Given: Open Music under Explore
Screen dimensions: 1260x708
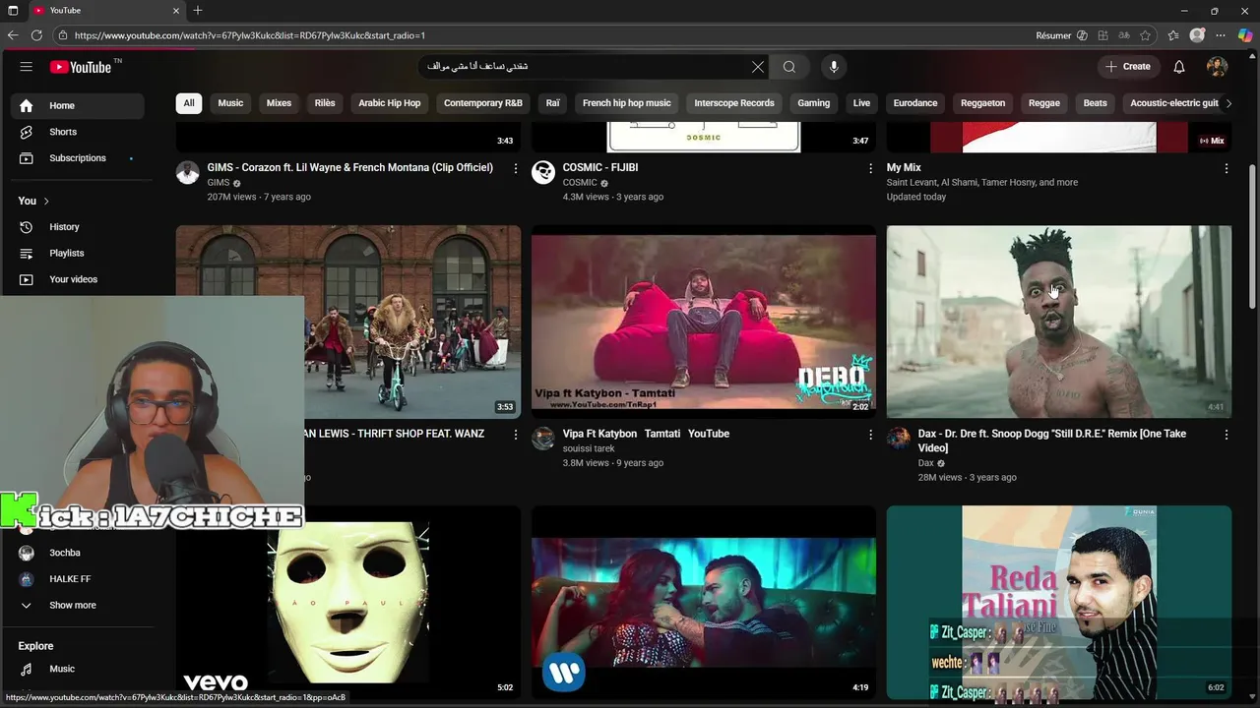Looking at the screenshot, I should coord(77,669).
